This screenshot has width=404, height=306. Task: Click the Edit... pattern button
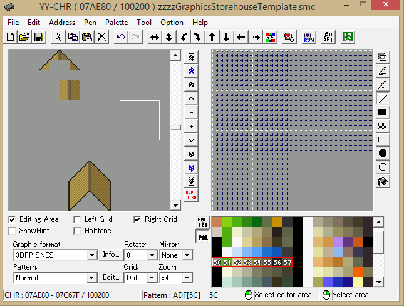(111, 277)
